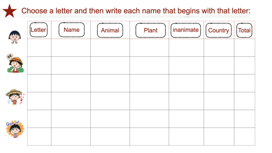Viewport: 272px width, 153px height.
Task: Click the Name header label
Action: [x=72, y=30]
